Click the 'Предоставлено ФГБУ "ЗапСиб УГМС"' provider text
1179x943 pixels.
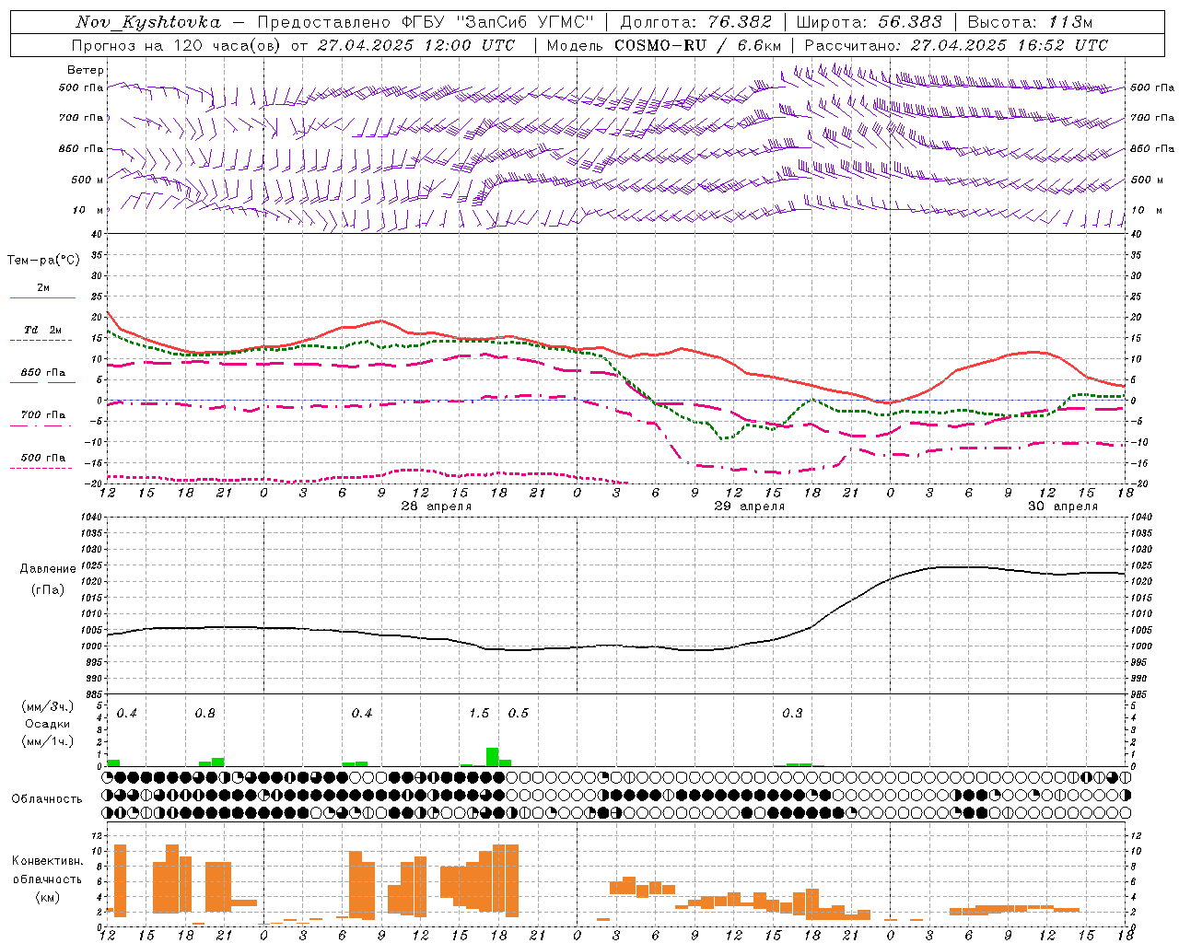pyautogui.click(x=426, y=22)
